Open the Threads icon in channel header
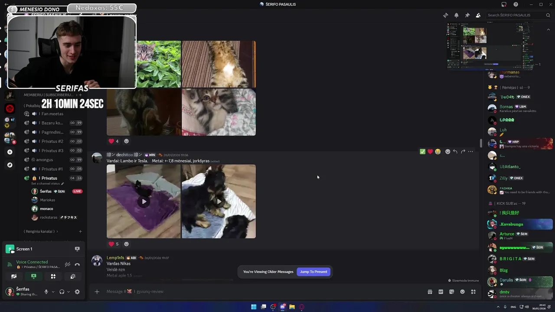The width and height of the screenshot is (555, 312). [x=445, y=15]
